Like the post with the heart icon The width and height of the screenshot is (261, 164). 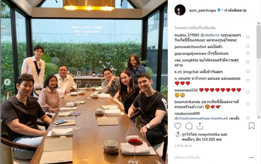tap(177, 126)
